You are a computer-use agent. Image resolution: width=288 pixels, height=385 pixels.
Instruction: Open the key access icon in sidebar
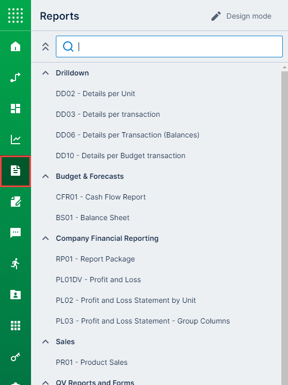[16, 357]
